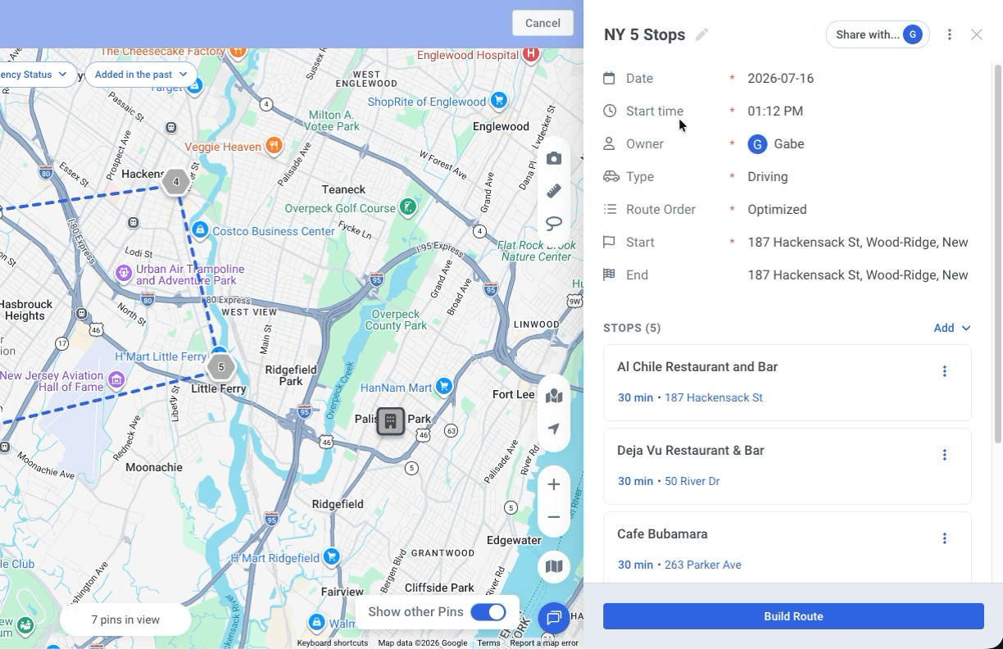Viewport: 1003px width, 649px height.
Task: Click the pencil icon to rename route
Action: tap(701, 34)
